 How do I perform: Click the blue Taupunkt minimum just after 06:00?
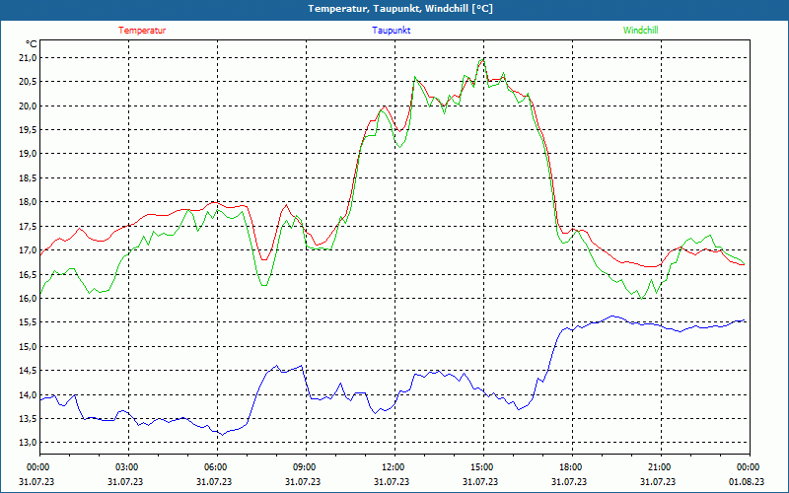pyautogui.click(x=222, y=435)
